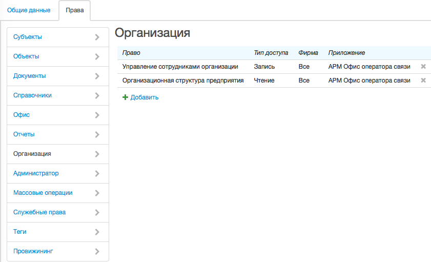The image size is (431, 262).
Task: Click the chevron arrow beside Администратор
Action: (x=97, y=174)
